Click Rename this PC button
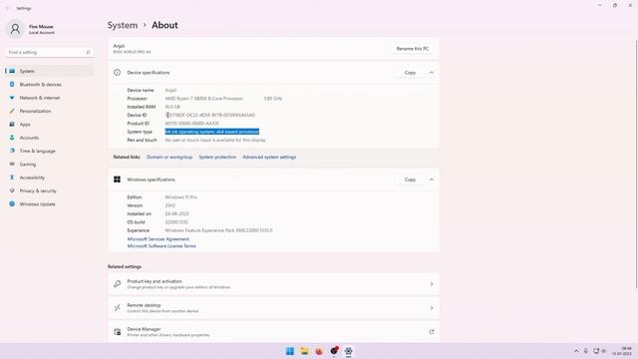Viewport: 638px width, 359px height. point(412,49)
